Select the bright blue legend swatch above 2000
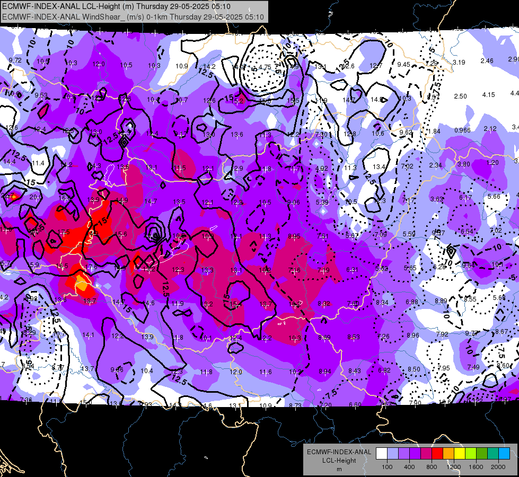The image size is (519, 477). click(x=504, y=454)
